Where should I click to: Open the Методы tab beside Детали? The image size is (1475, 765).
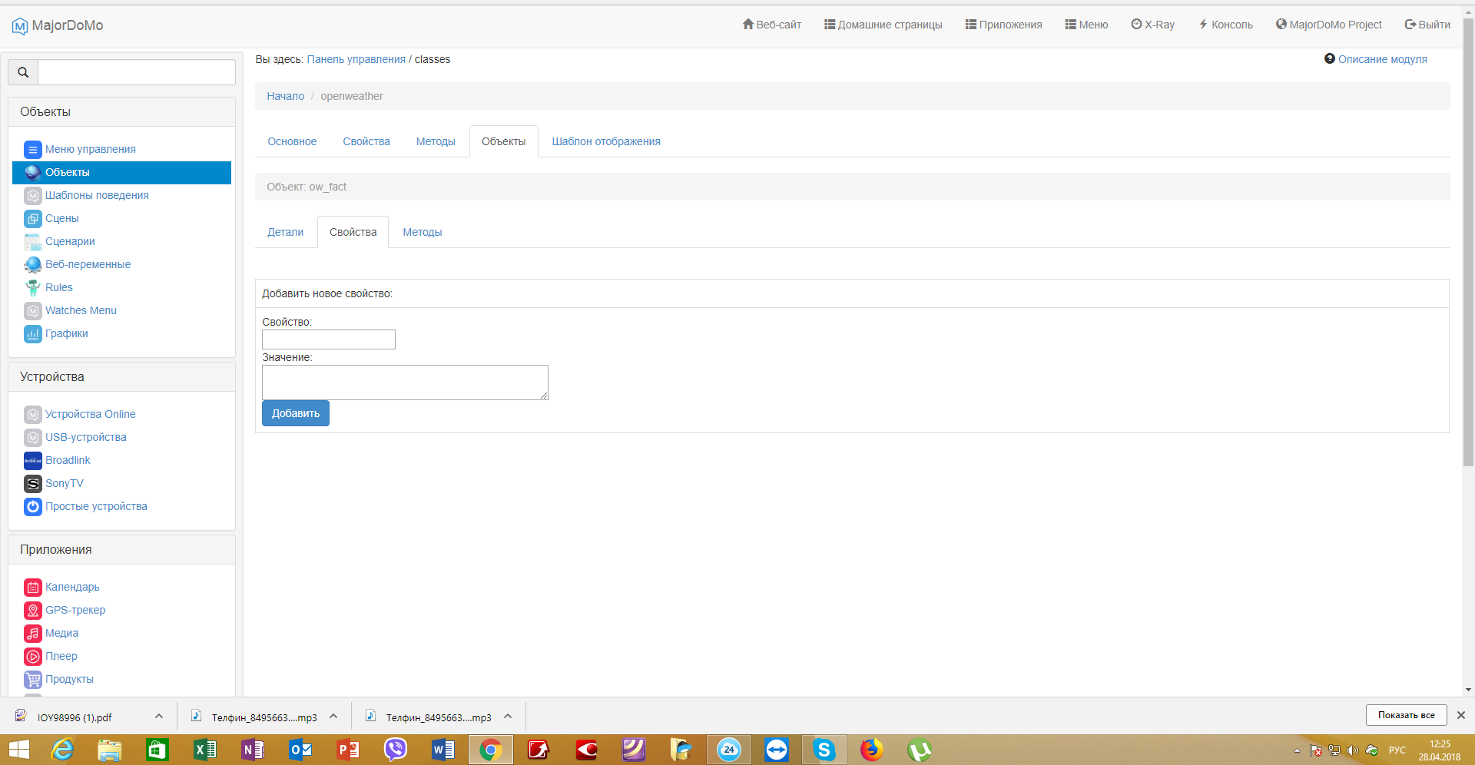tap(423, 232)
